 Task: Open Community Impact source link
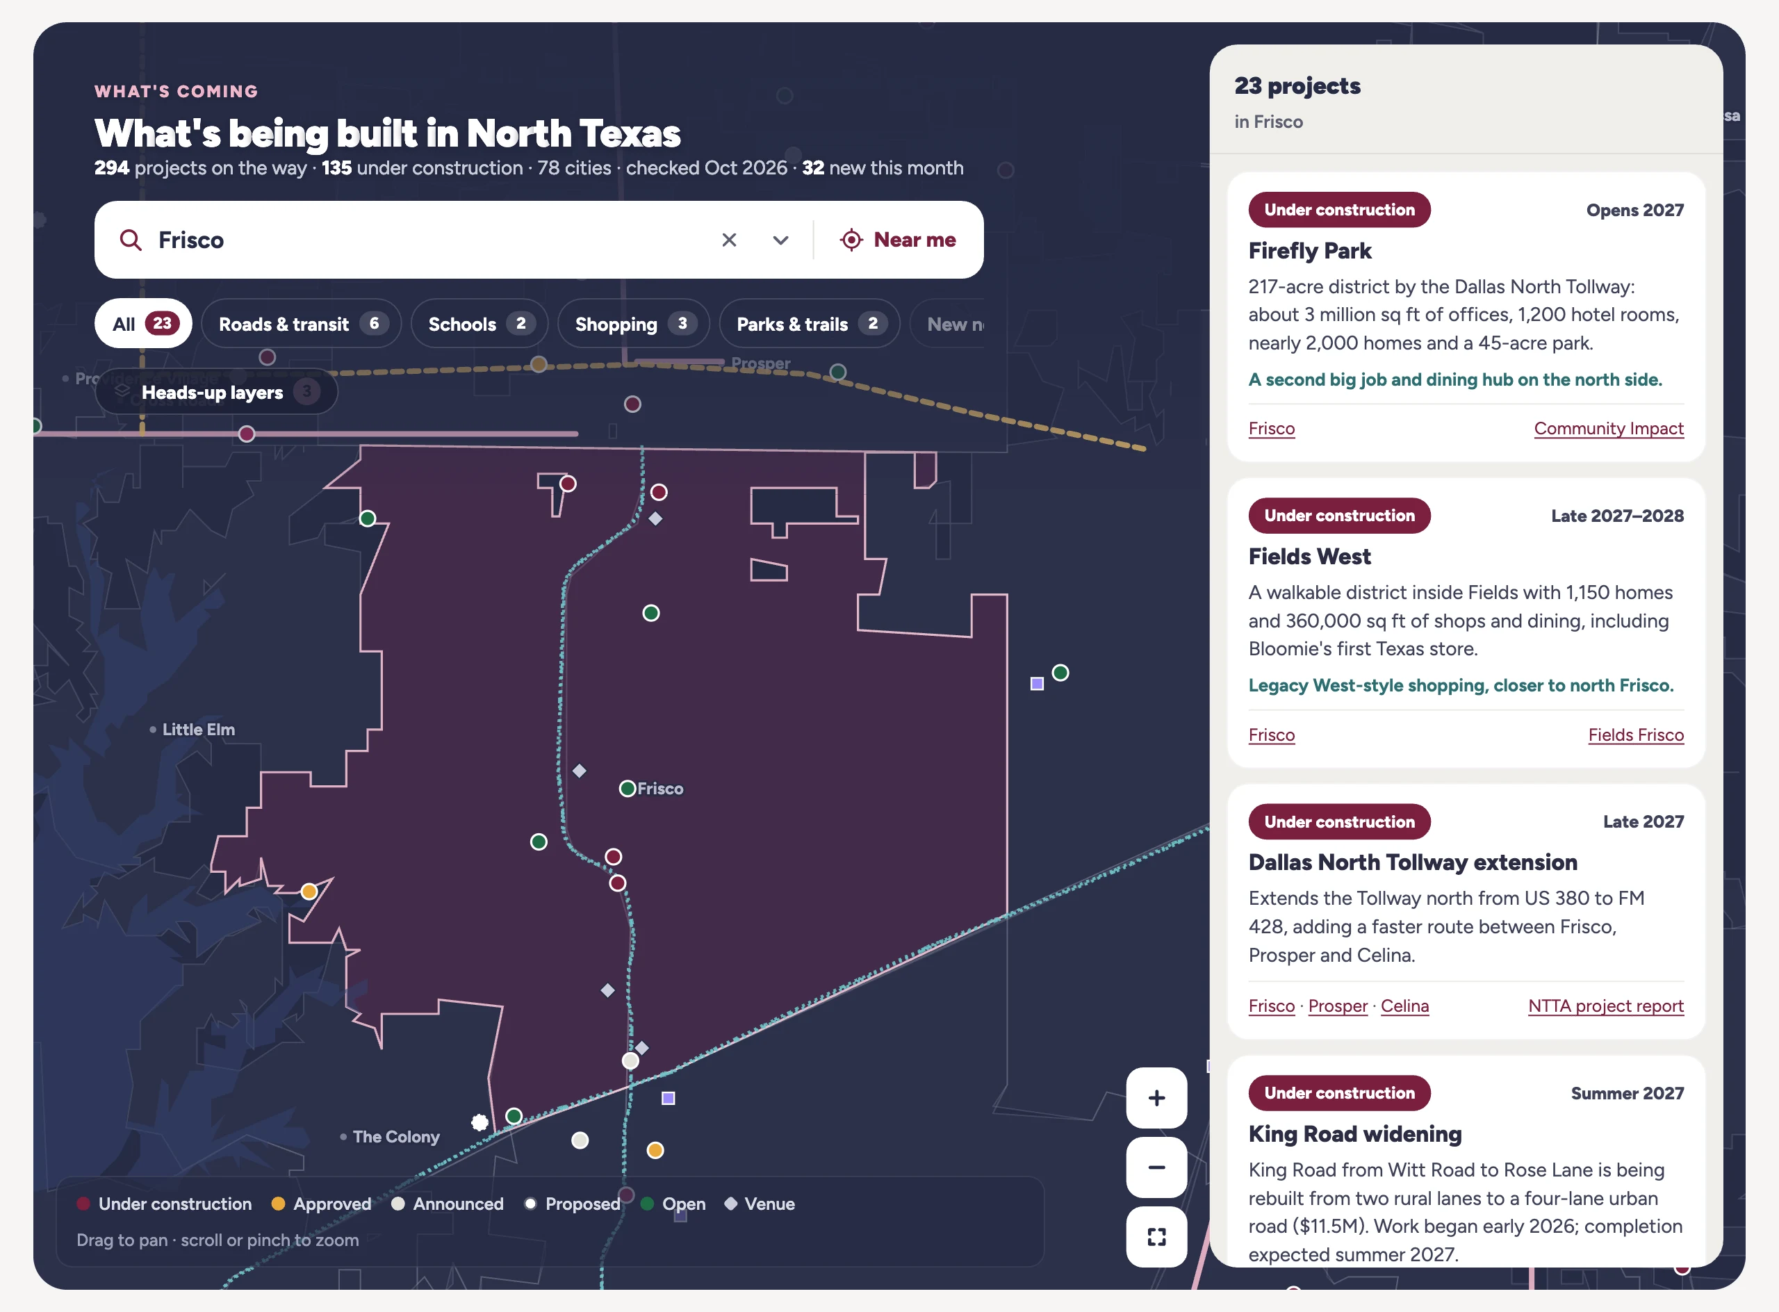1608,429
